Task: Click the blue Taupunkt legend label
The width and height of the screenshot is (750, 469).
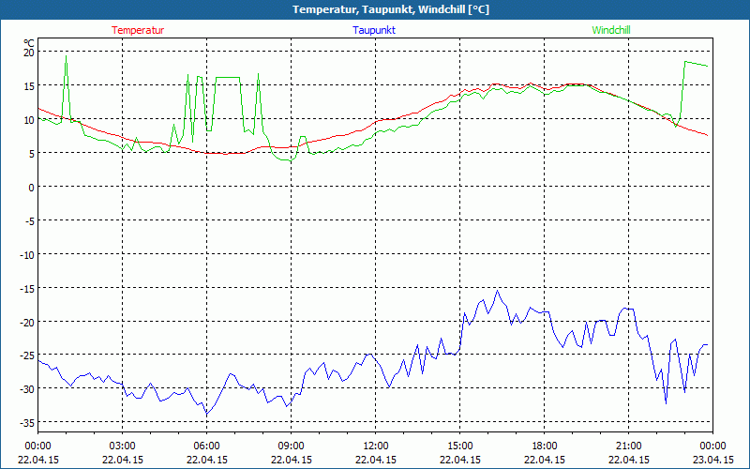Action: pyautogui.click(x=374, y=30)
